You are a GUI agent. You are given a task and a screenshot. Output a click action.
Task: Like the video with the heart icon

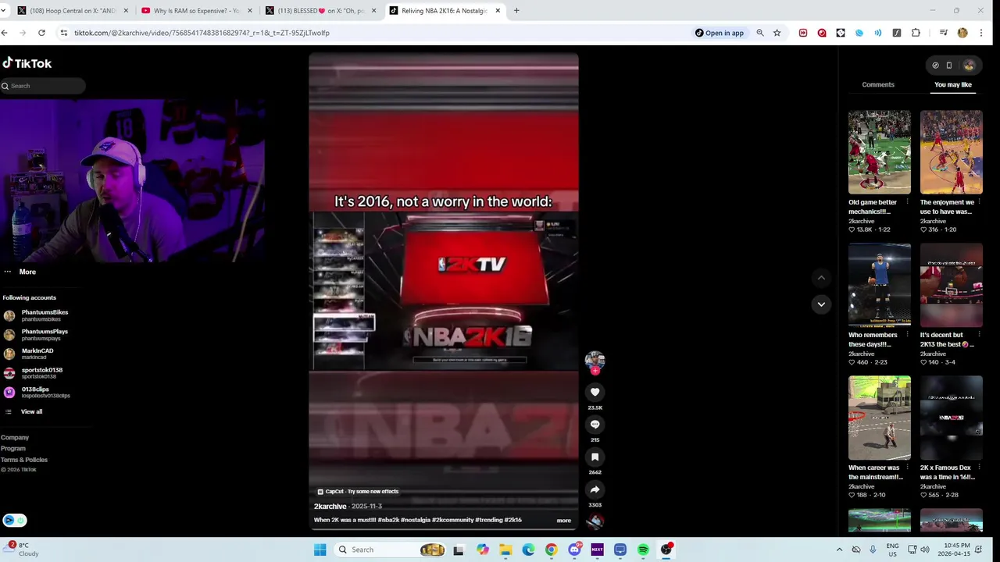coord(595,392)
